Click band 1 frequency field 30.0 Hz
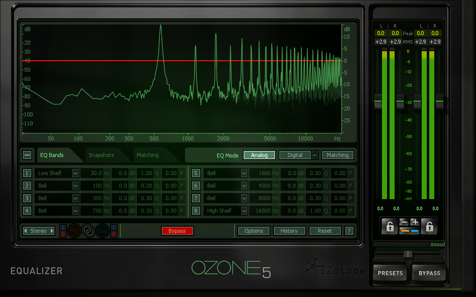This screenshot has height=297, width=476. [96, 173]
